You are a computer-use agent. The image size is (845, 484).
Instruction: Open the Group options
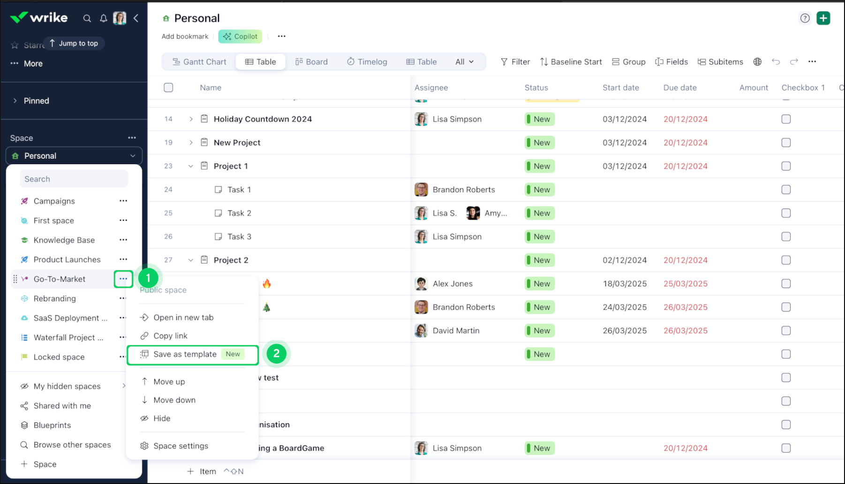tap(629, 62)
